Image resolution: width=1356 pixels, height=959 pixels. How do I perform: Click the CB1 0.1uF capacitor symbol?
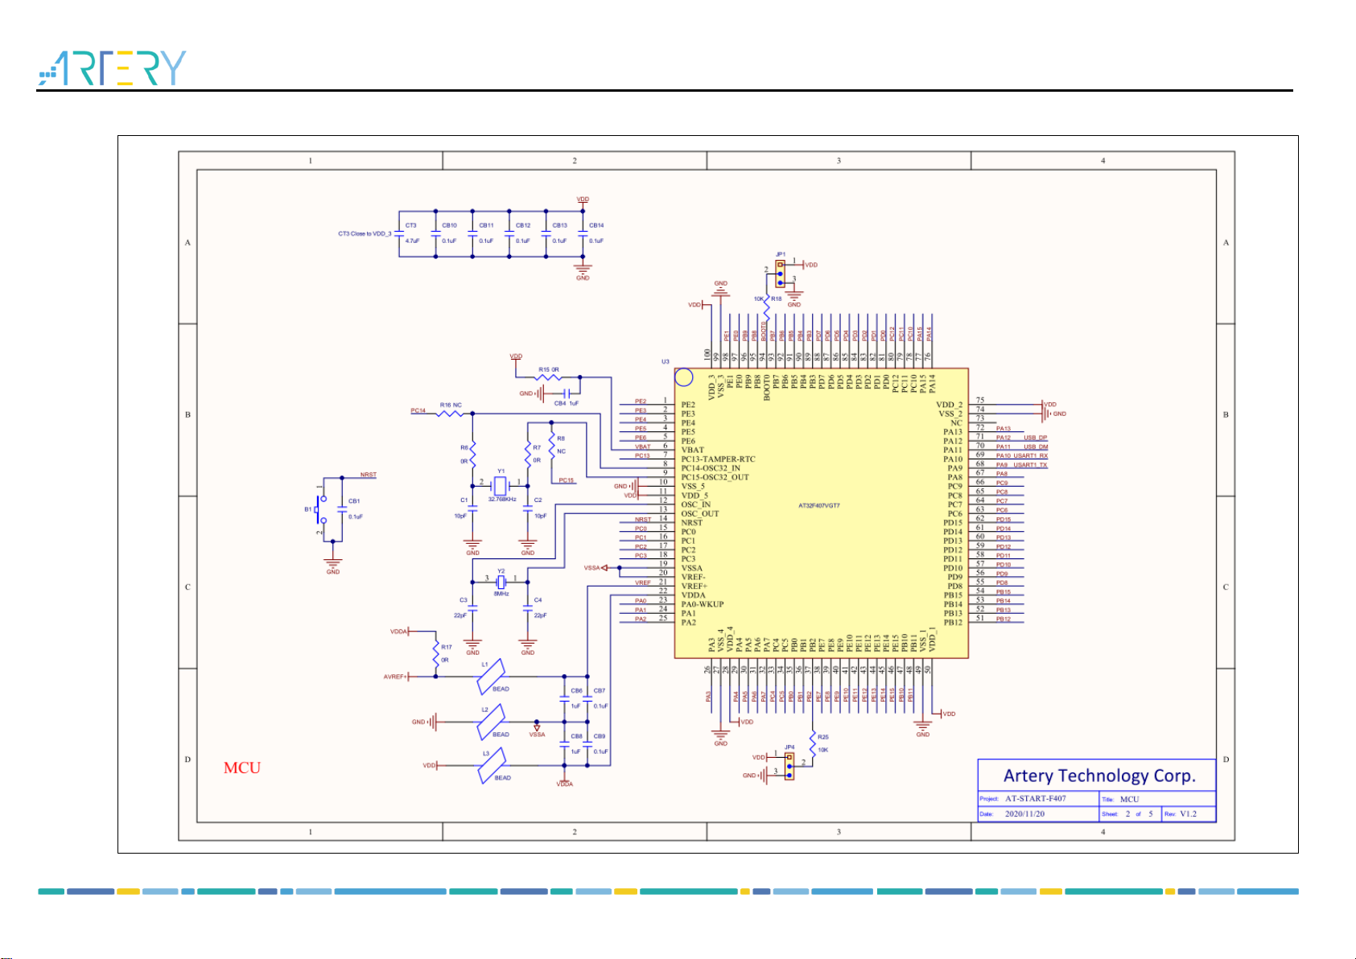click(x=342, y=509)
